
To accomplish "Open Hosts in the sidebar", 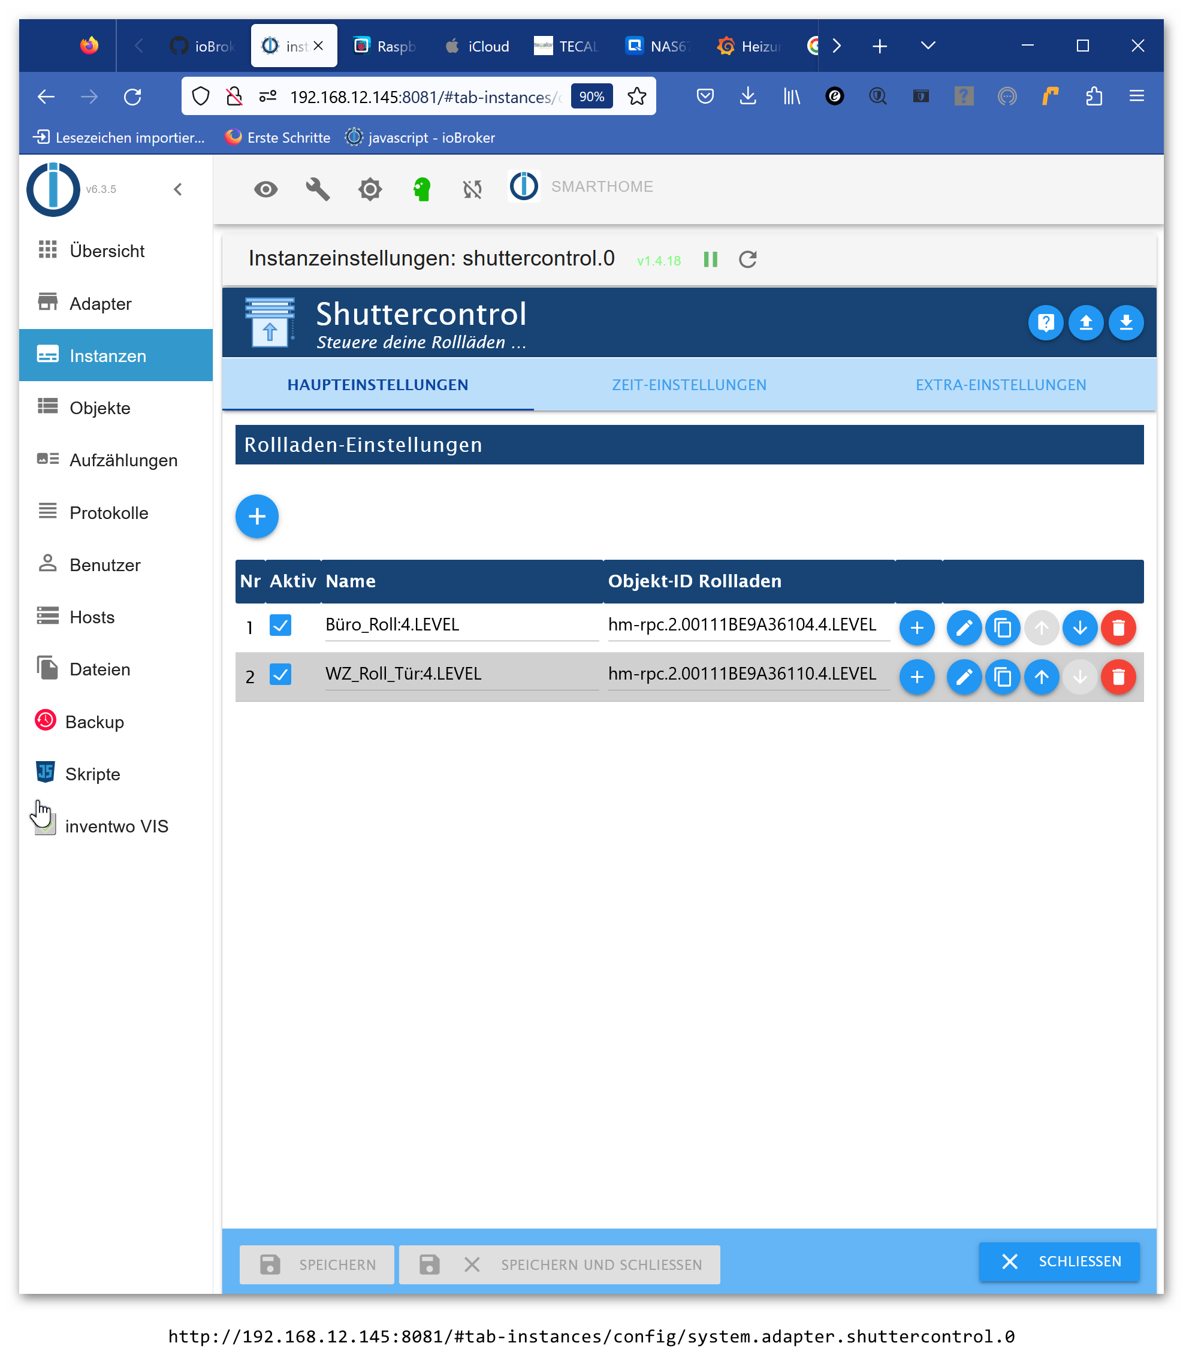I will click(x=116, y=617).
